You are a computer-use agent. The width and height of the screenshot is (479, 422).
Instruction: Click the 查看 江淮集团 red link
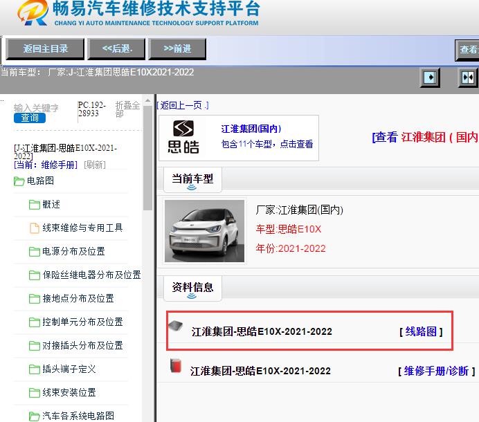coord(425,137)
